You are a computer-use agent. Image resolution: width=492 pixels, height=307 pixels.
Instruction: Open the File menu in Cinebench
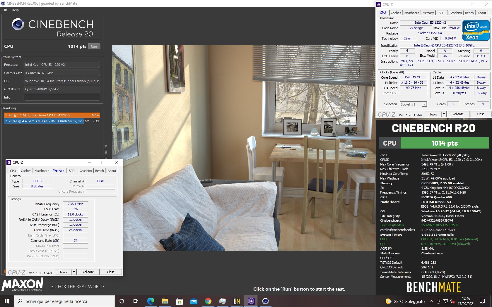(x=5, y=10)
